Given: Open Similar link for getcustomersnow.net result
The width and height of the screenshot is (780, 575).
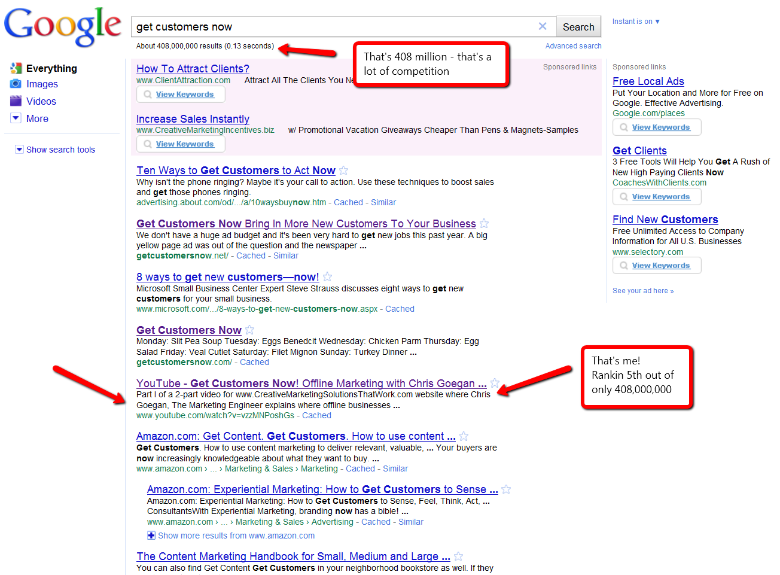Looking at the screenshot, I should click(286, 256).
